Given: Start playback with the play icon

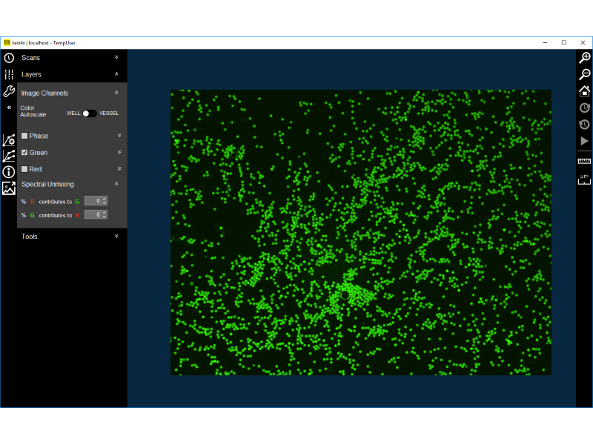Looking at the screenshot, I should pyautogui.click(x=585, y=141).
